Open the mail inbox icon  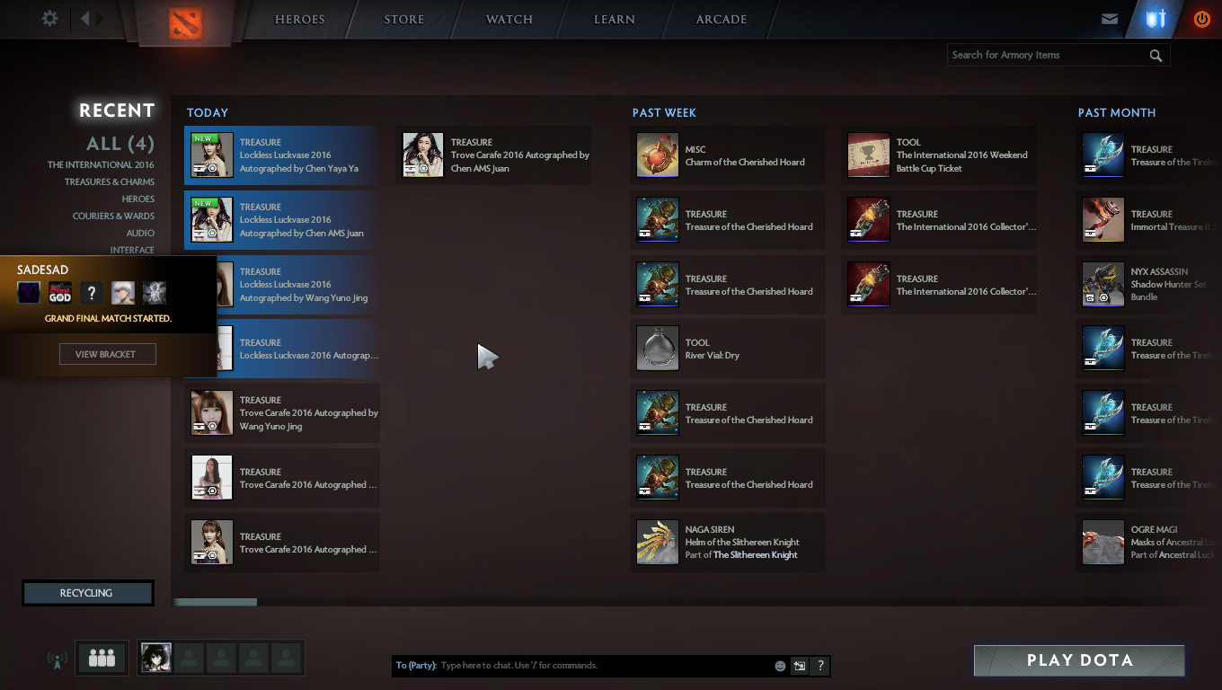point(1110,19)
